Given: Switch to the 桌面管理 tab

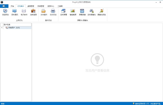Looking at the screenshot, I should 31,6.
